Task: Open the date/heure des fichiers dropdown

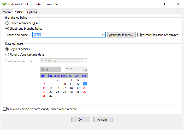Action: coord(86,61)
